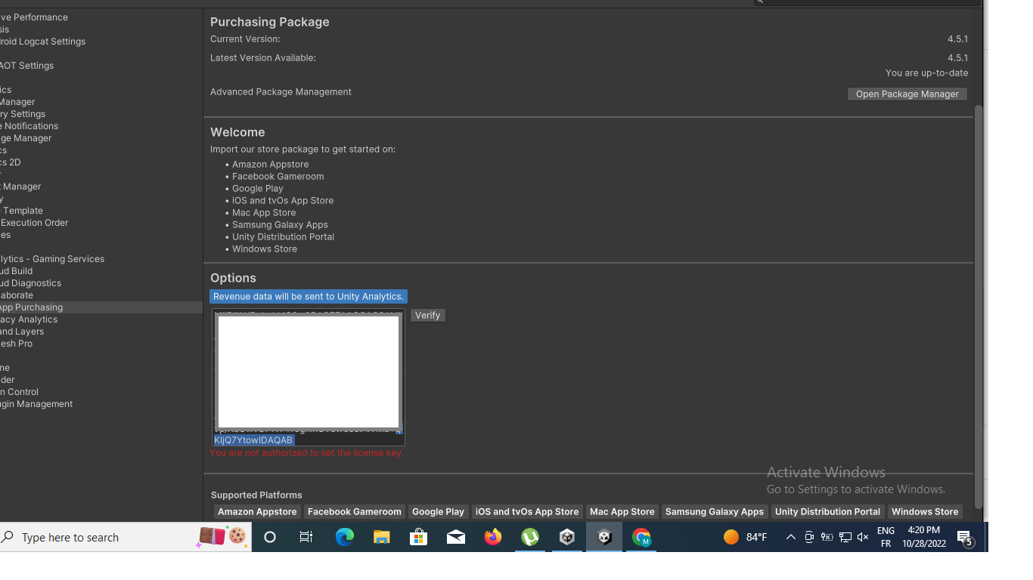This screenshot has width=1033, height=580.
Task: Show hidden system tray icons
Action: (x=791, y=537)
